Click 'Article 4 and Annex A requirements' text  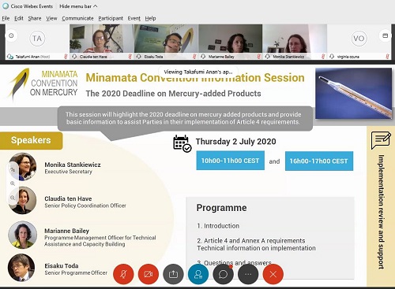coord(254,241)
